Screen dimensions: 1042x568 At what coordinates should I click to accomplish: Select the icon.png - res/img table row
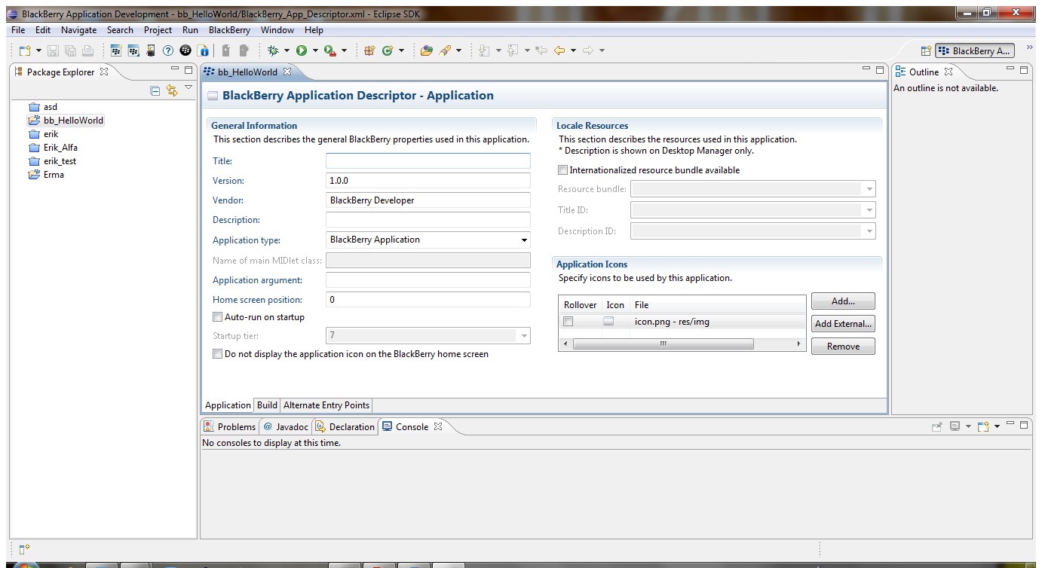click(682, 322)
